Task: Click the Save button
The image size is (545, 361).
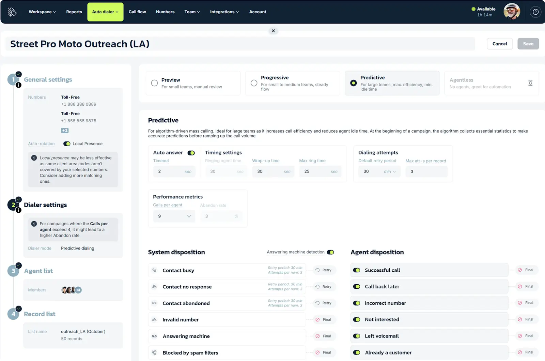Action: coord(528,44)
